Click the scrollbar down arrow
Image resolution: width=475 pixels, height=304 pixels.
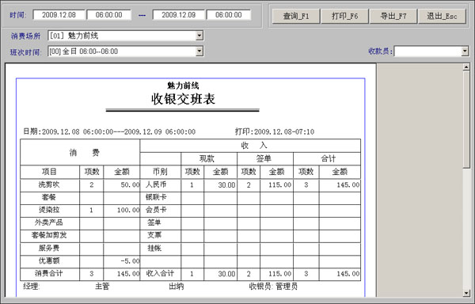click(466, 293)
